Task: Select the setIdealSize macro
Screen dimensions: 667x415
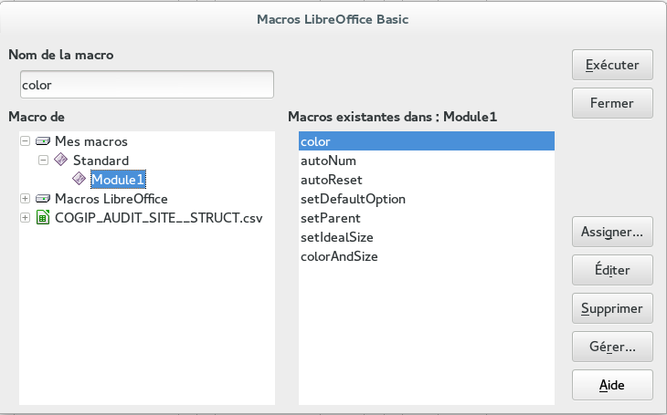Action: tap(426, 236)
